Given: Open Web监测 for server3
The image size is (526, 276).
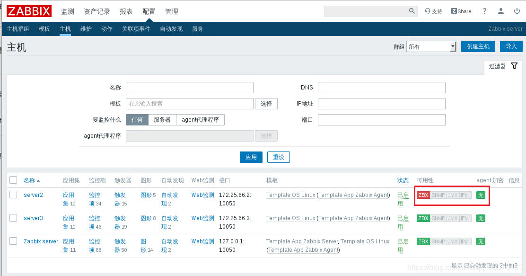Looking at the screenshot, I should click(x=202, y=218).
